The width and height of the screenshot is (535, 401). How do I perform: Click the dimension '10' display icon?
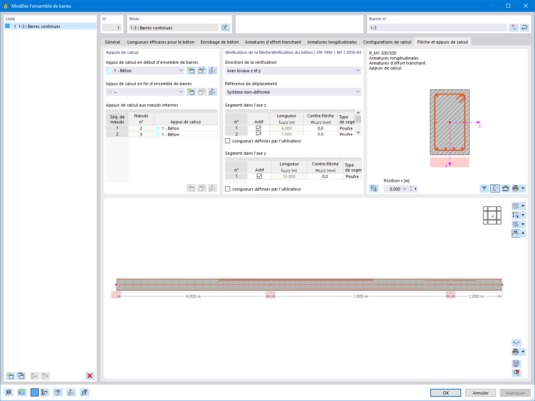click(x=516, y=233)
